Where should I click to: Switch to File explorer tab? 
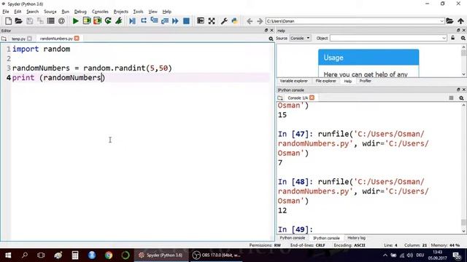326,81
